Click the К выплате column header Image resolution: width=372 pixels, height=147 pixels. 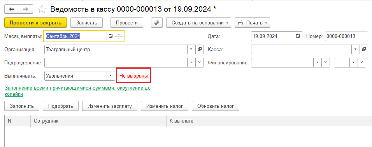coord(269,121)
